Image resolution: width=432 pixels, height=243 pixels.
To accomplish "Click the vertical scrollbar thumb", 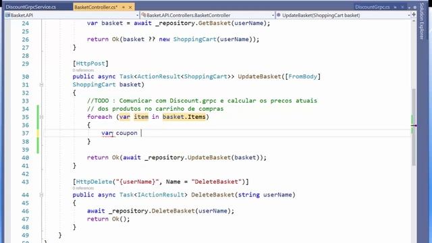I will [x=414, y=127].
